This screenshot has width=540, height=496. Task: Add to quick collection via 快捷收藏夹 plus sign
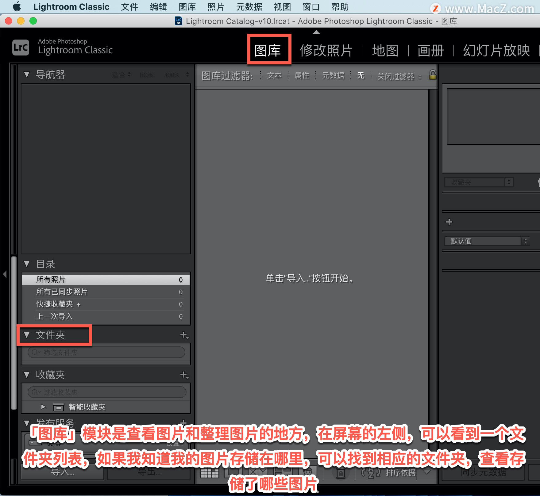tap(79, 304)
